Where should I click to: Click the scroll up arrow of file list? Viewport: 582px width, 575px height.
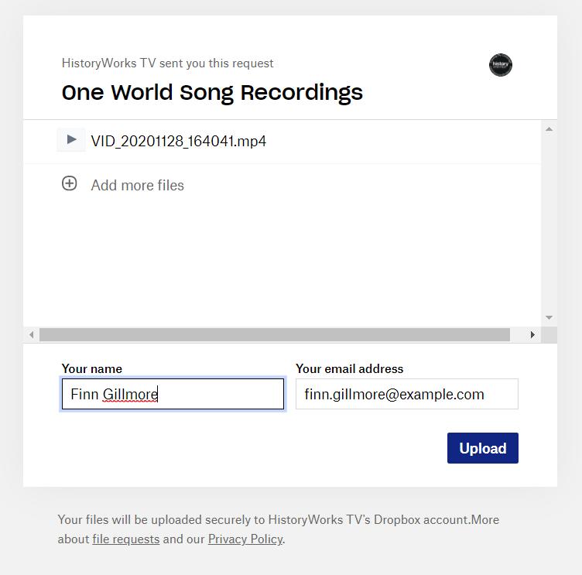(549, 129)
